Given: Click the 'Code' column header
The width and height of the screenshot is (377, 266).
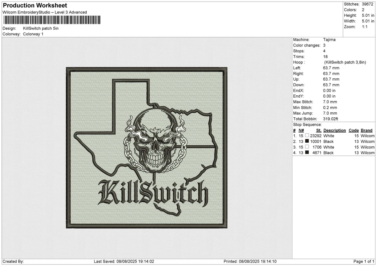Looking at the screenshot, I should click(354, 130).
